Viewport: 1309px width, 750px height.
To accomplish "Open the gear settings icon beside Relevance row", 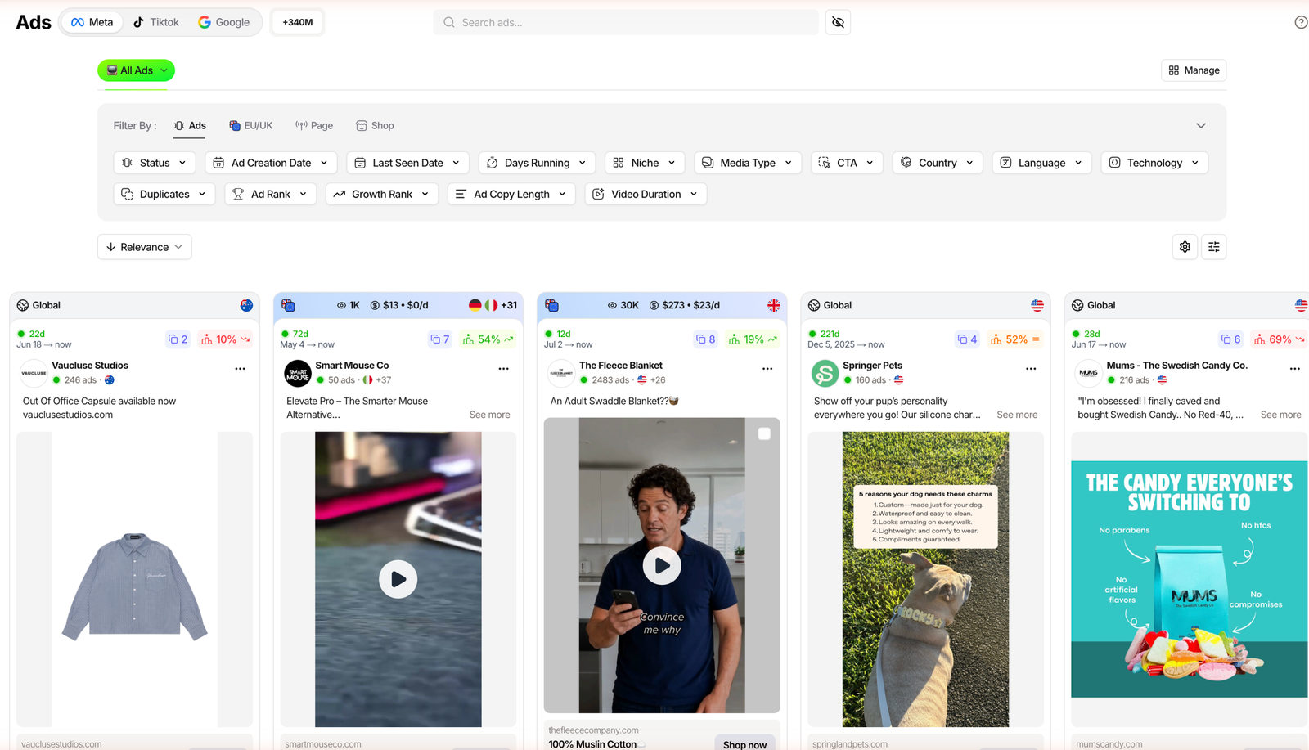I will 1185,247.
